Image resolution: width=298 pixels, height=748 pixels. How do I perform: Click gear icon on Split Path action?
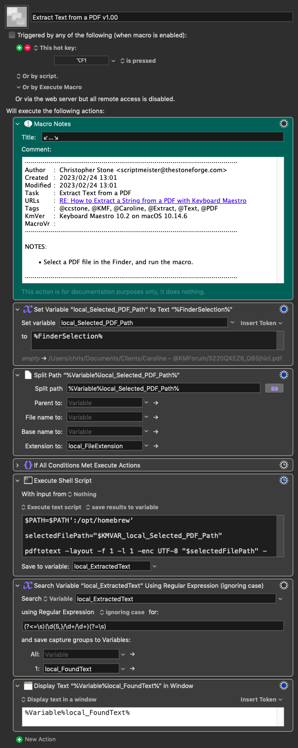tap(284, 374)
